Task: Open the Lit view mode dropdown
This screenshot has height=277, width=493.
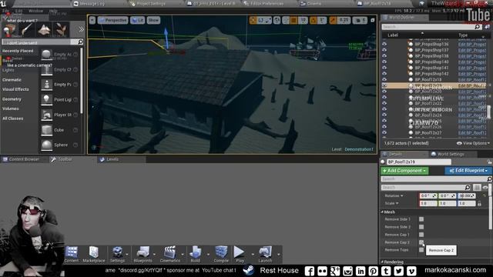Action: pos(137,21)
